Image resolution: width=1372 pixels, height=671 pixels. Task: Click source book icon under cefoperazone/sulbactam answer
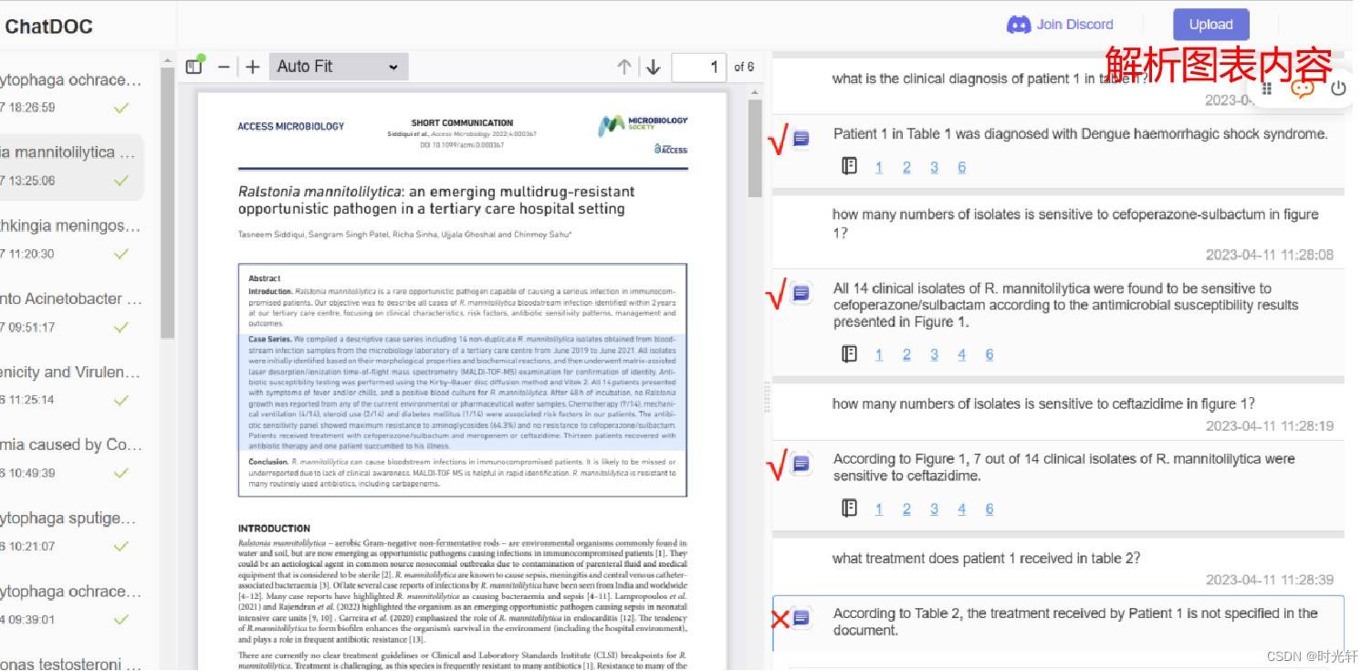coord(850,353)
